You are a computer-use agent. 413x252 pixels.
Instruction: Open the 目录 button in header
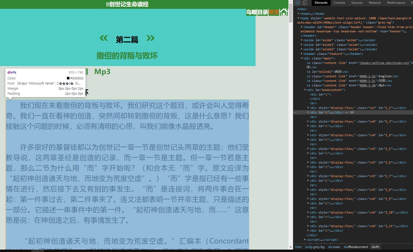click(x=263, y=12)
